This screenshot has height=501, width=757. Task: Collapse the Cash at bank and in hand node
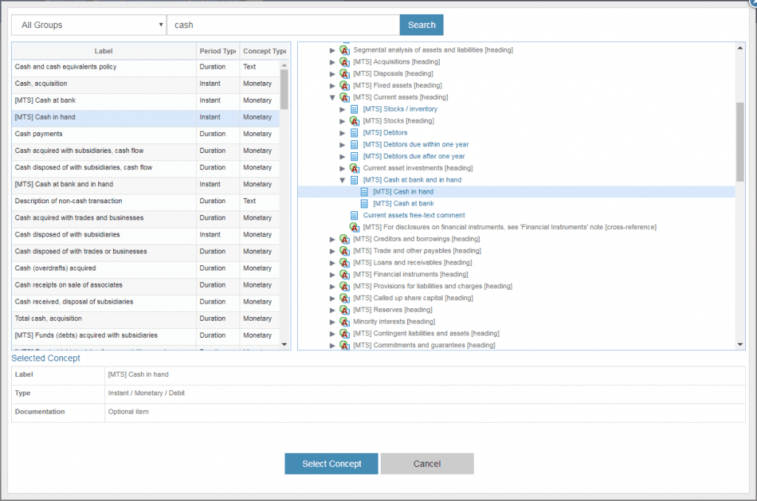click(x=342, y=180)
